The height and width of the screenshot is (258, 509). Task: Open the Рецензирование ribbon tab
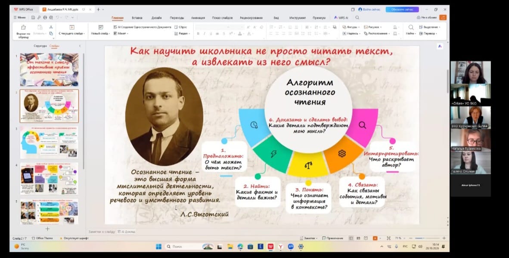coord(251,18)
